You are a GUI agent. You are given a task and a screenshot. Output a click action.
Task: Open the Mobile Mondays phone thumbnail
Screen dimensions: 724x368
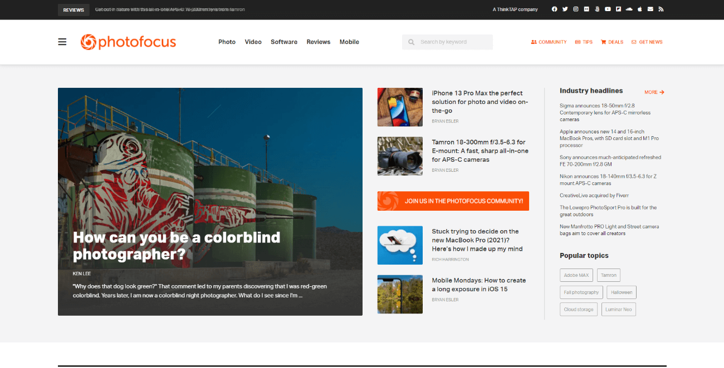pyautogui.click(x=400, y=294)
